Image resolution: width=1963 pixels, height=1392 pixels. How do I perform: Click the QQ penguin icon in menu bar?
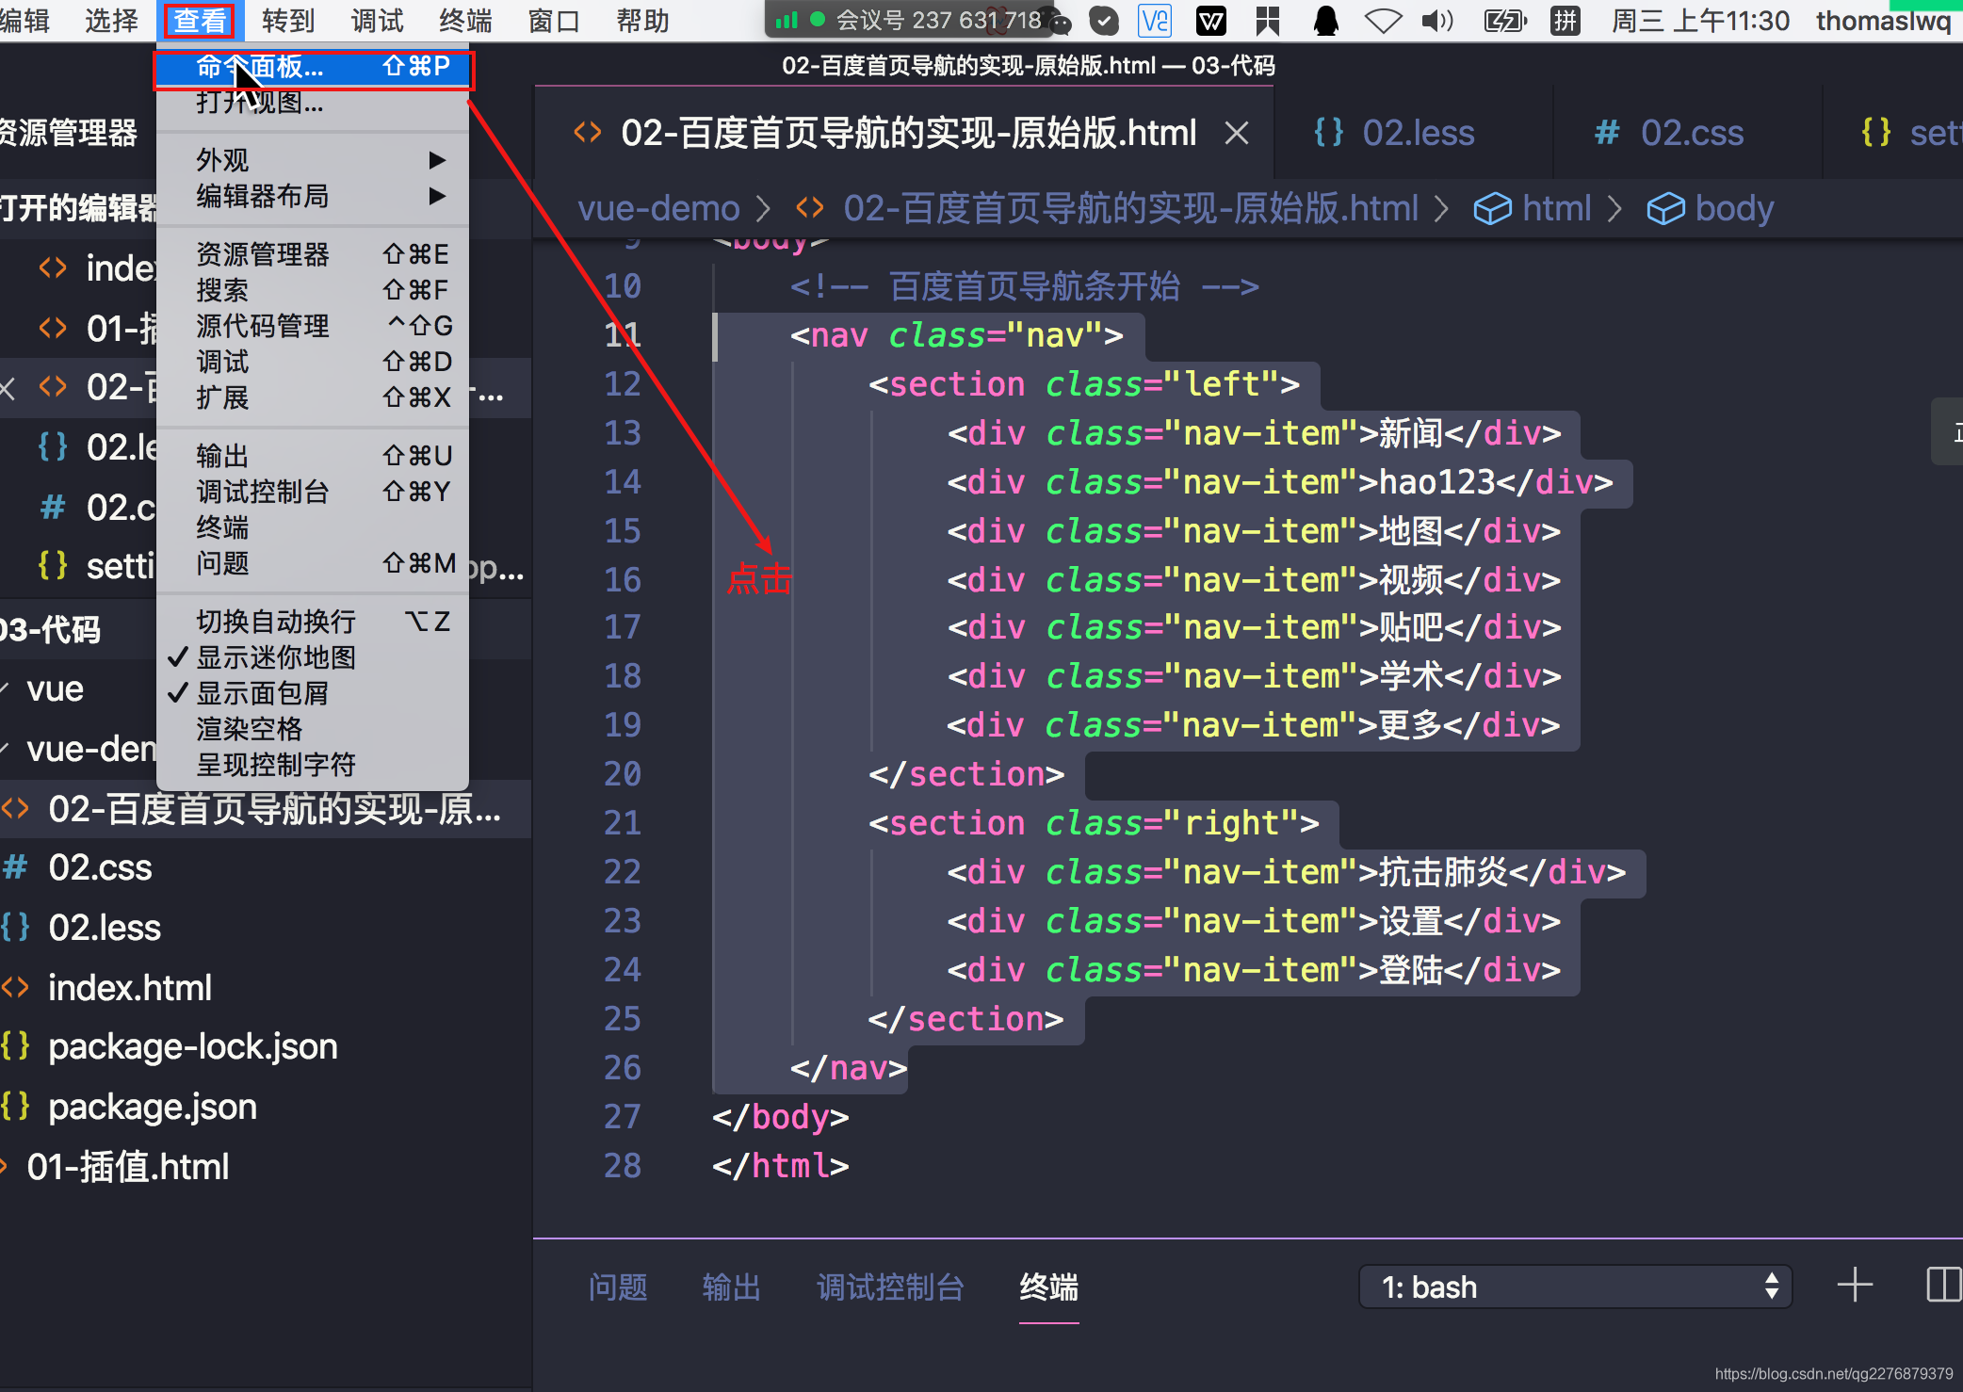coord(1326,21)
